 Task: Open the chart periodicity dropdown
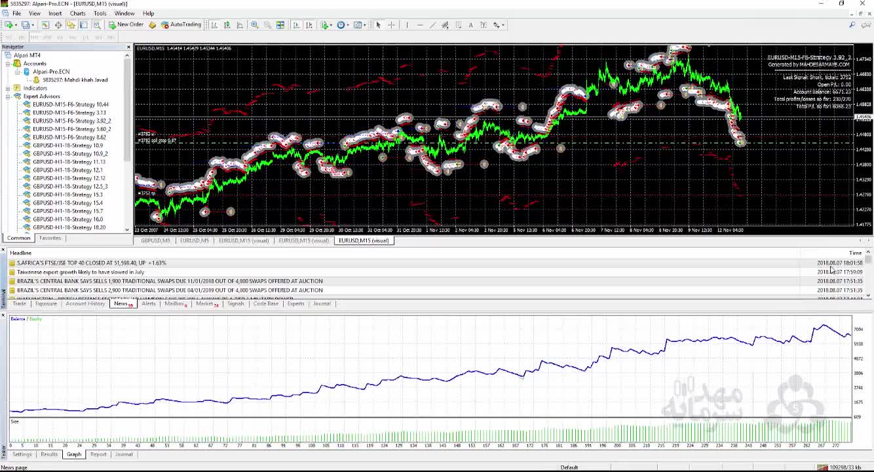pos(342,25)
